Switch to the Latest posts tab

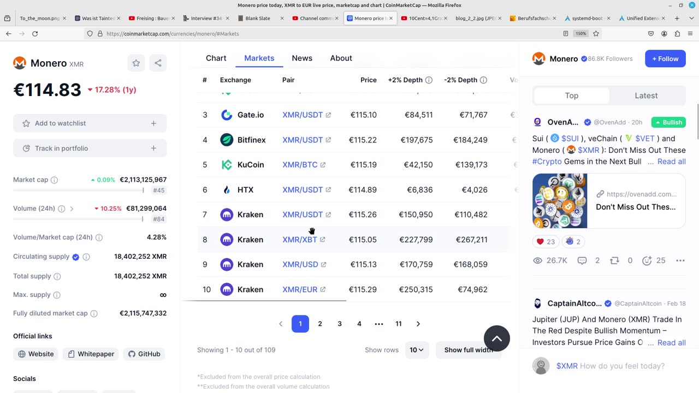646,96
